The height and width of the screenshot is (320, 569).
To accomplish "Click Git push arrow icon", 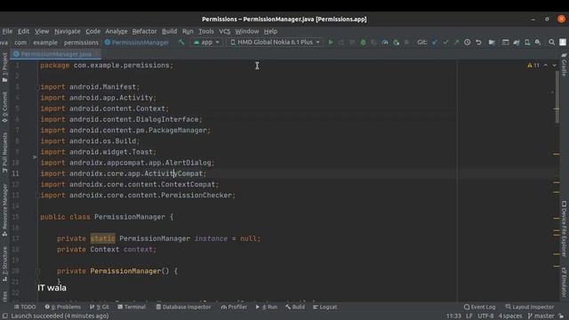I will (x=456, y=43).
